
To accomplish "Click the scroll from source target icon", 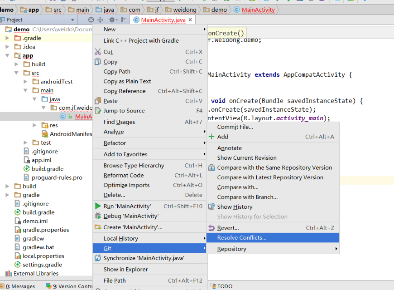I will [91, 20].
